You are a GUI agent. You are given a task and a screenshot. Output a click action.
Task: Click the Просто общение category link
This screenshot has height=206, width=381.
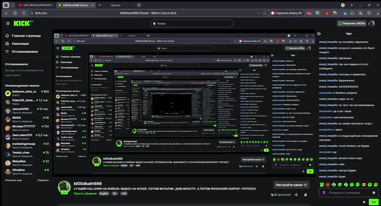pyautogui.click(x=85, y=193)
